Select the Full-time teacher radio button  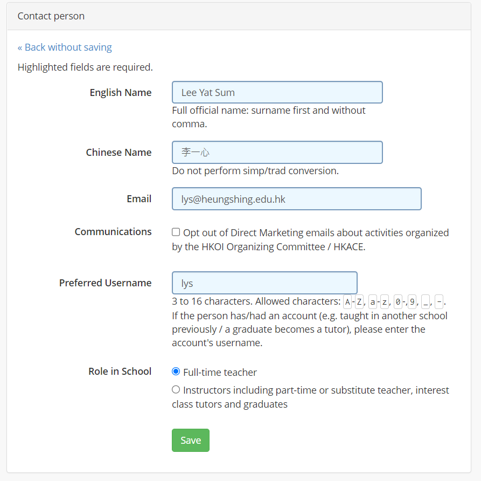[176, 372]
